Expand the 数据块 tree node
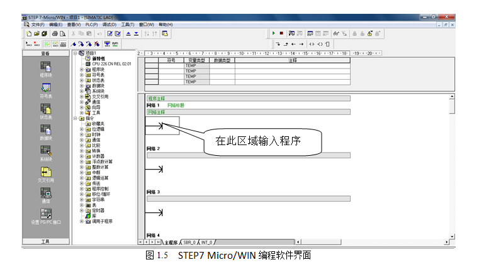Viewport: 484px width, 272px height. tap(81, 85)
